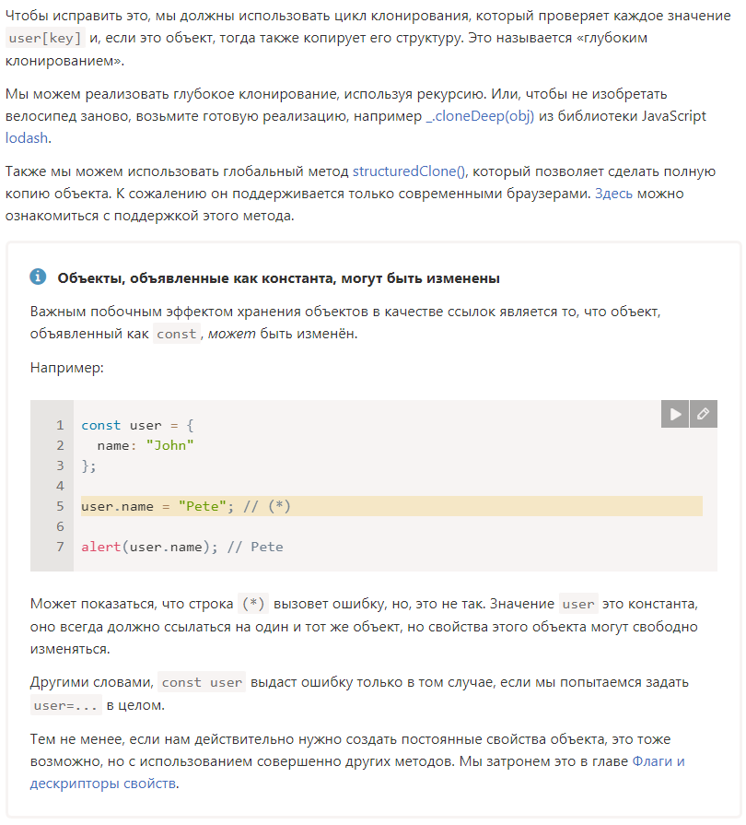Click line number 1 in the code block

60,425
